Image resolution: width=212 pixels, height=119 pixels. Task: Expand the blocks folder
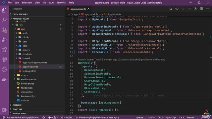tap(16, 37)
